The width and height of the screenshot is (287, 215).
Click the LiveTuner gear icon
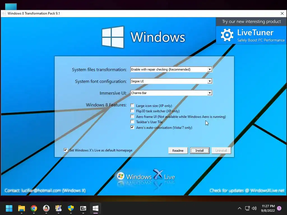[227, 35]
